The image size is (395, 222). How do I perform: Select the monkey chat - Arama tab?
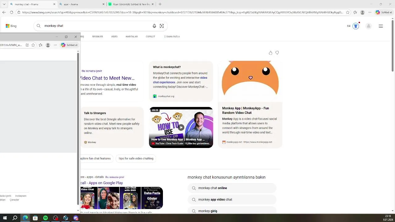tap(32, 4)
